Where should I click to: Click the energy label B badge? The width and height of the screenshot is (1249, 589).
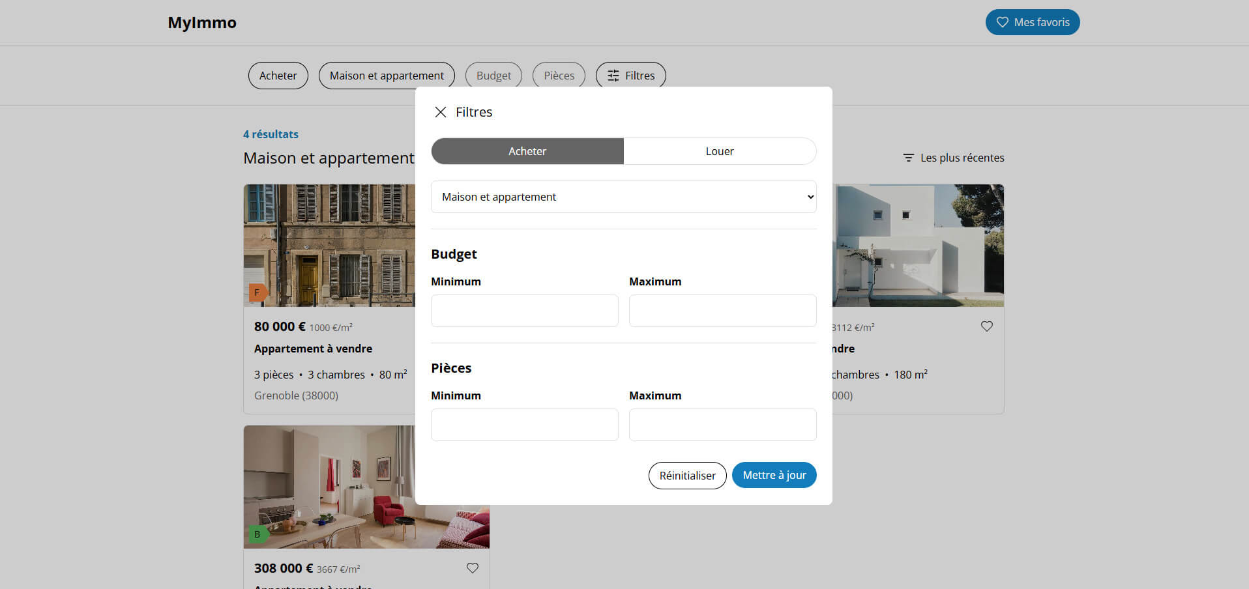click(257, 534)
